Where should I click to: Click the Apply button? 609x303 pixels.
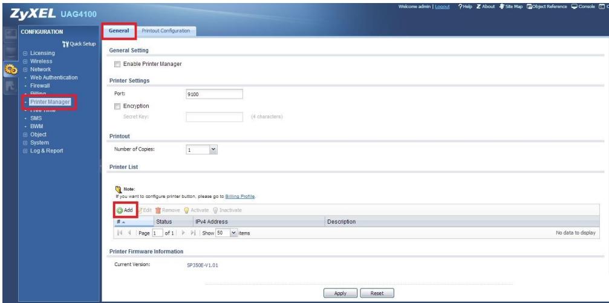(340, 293)
